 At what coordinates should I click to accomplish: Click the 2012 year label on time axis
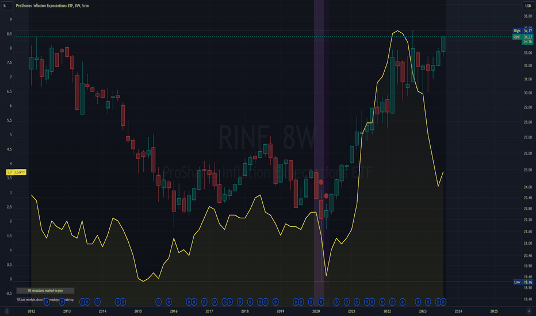pos(31,311)
